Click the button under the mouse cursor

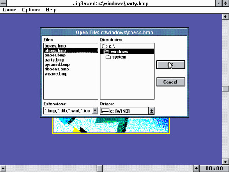171,65
